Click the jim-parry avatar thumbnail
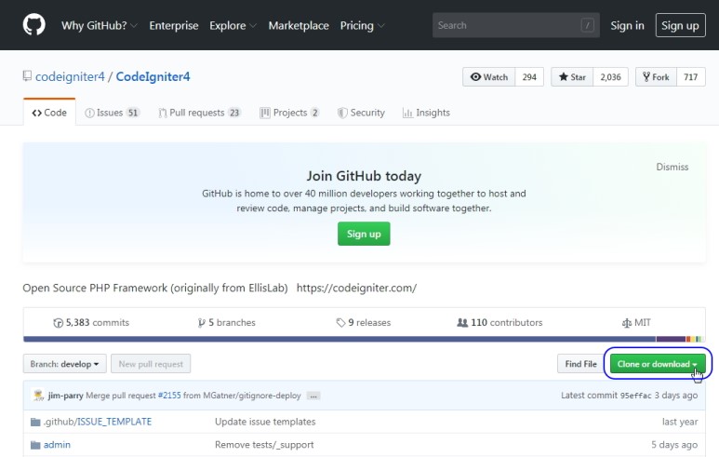 (x=38, y=395)
